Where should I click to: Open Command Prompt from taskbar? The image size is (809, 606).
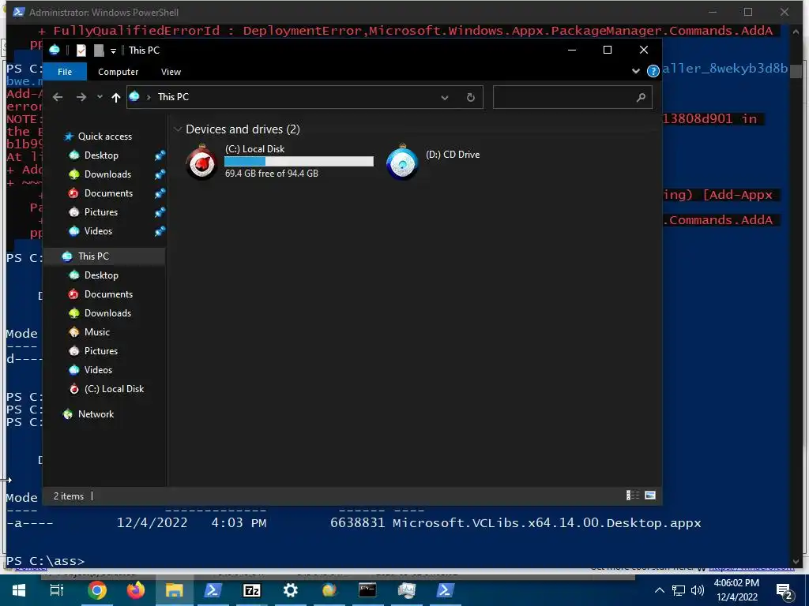367,590
